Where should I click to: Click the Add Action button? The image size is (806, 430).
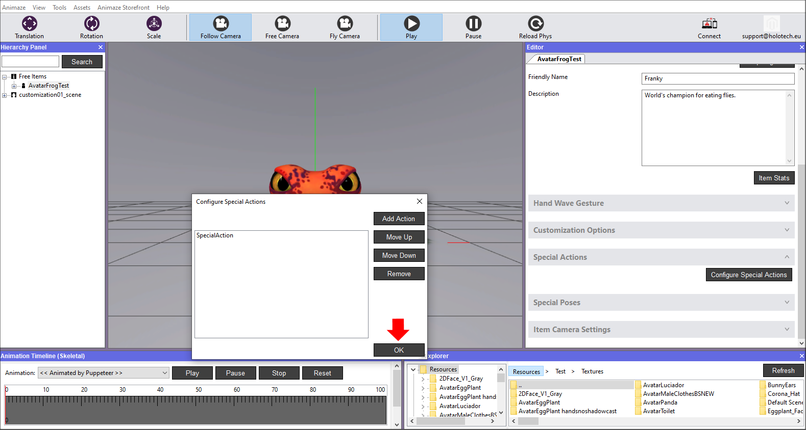click(399, 219)
